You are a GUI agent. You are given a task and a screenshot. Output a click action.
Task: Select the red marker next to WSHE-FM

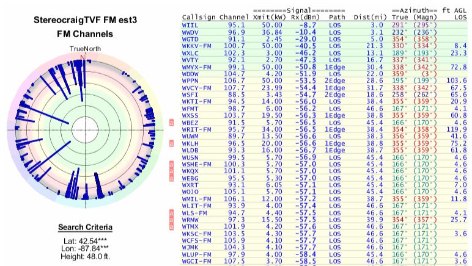coord(172,163)
